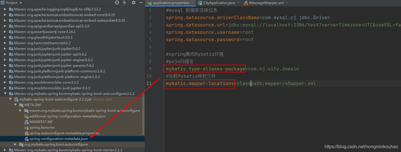Expand maven.org.mybatis.spring.boot folder
The image size is (401, 152).
tap(20, 110)
